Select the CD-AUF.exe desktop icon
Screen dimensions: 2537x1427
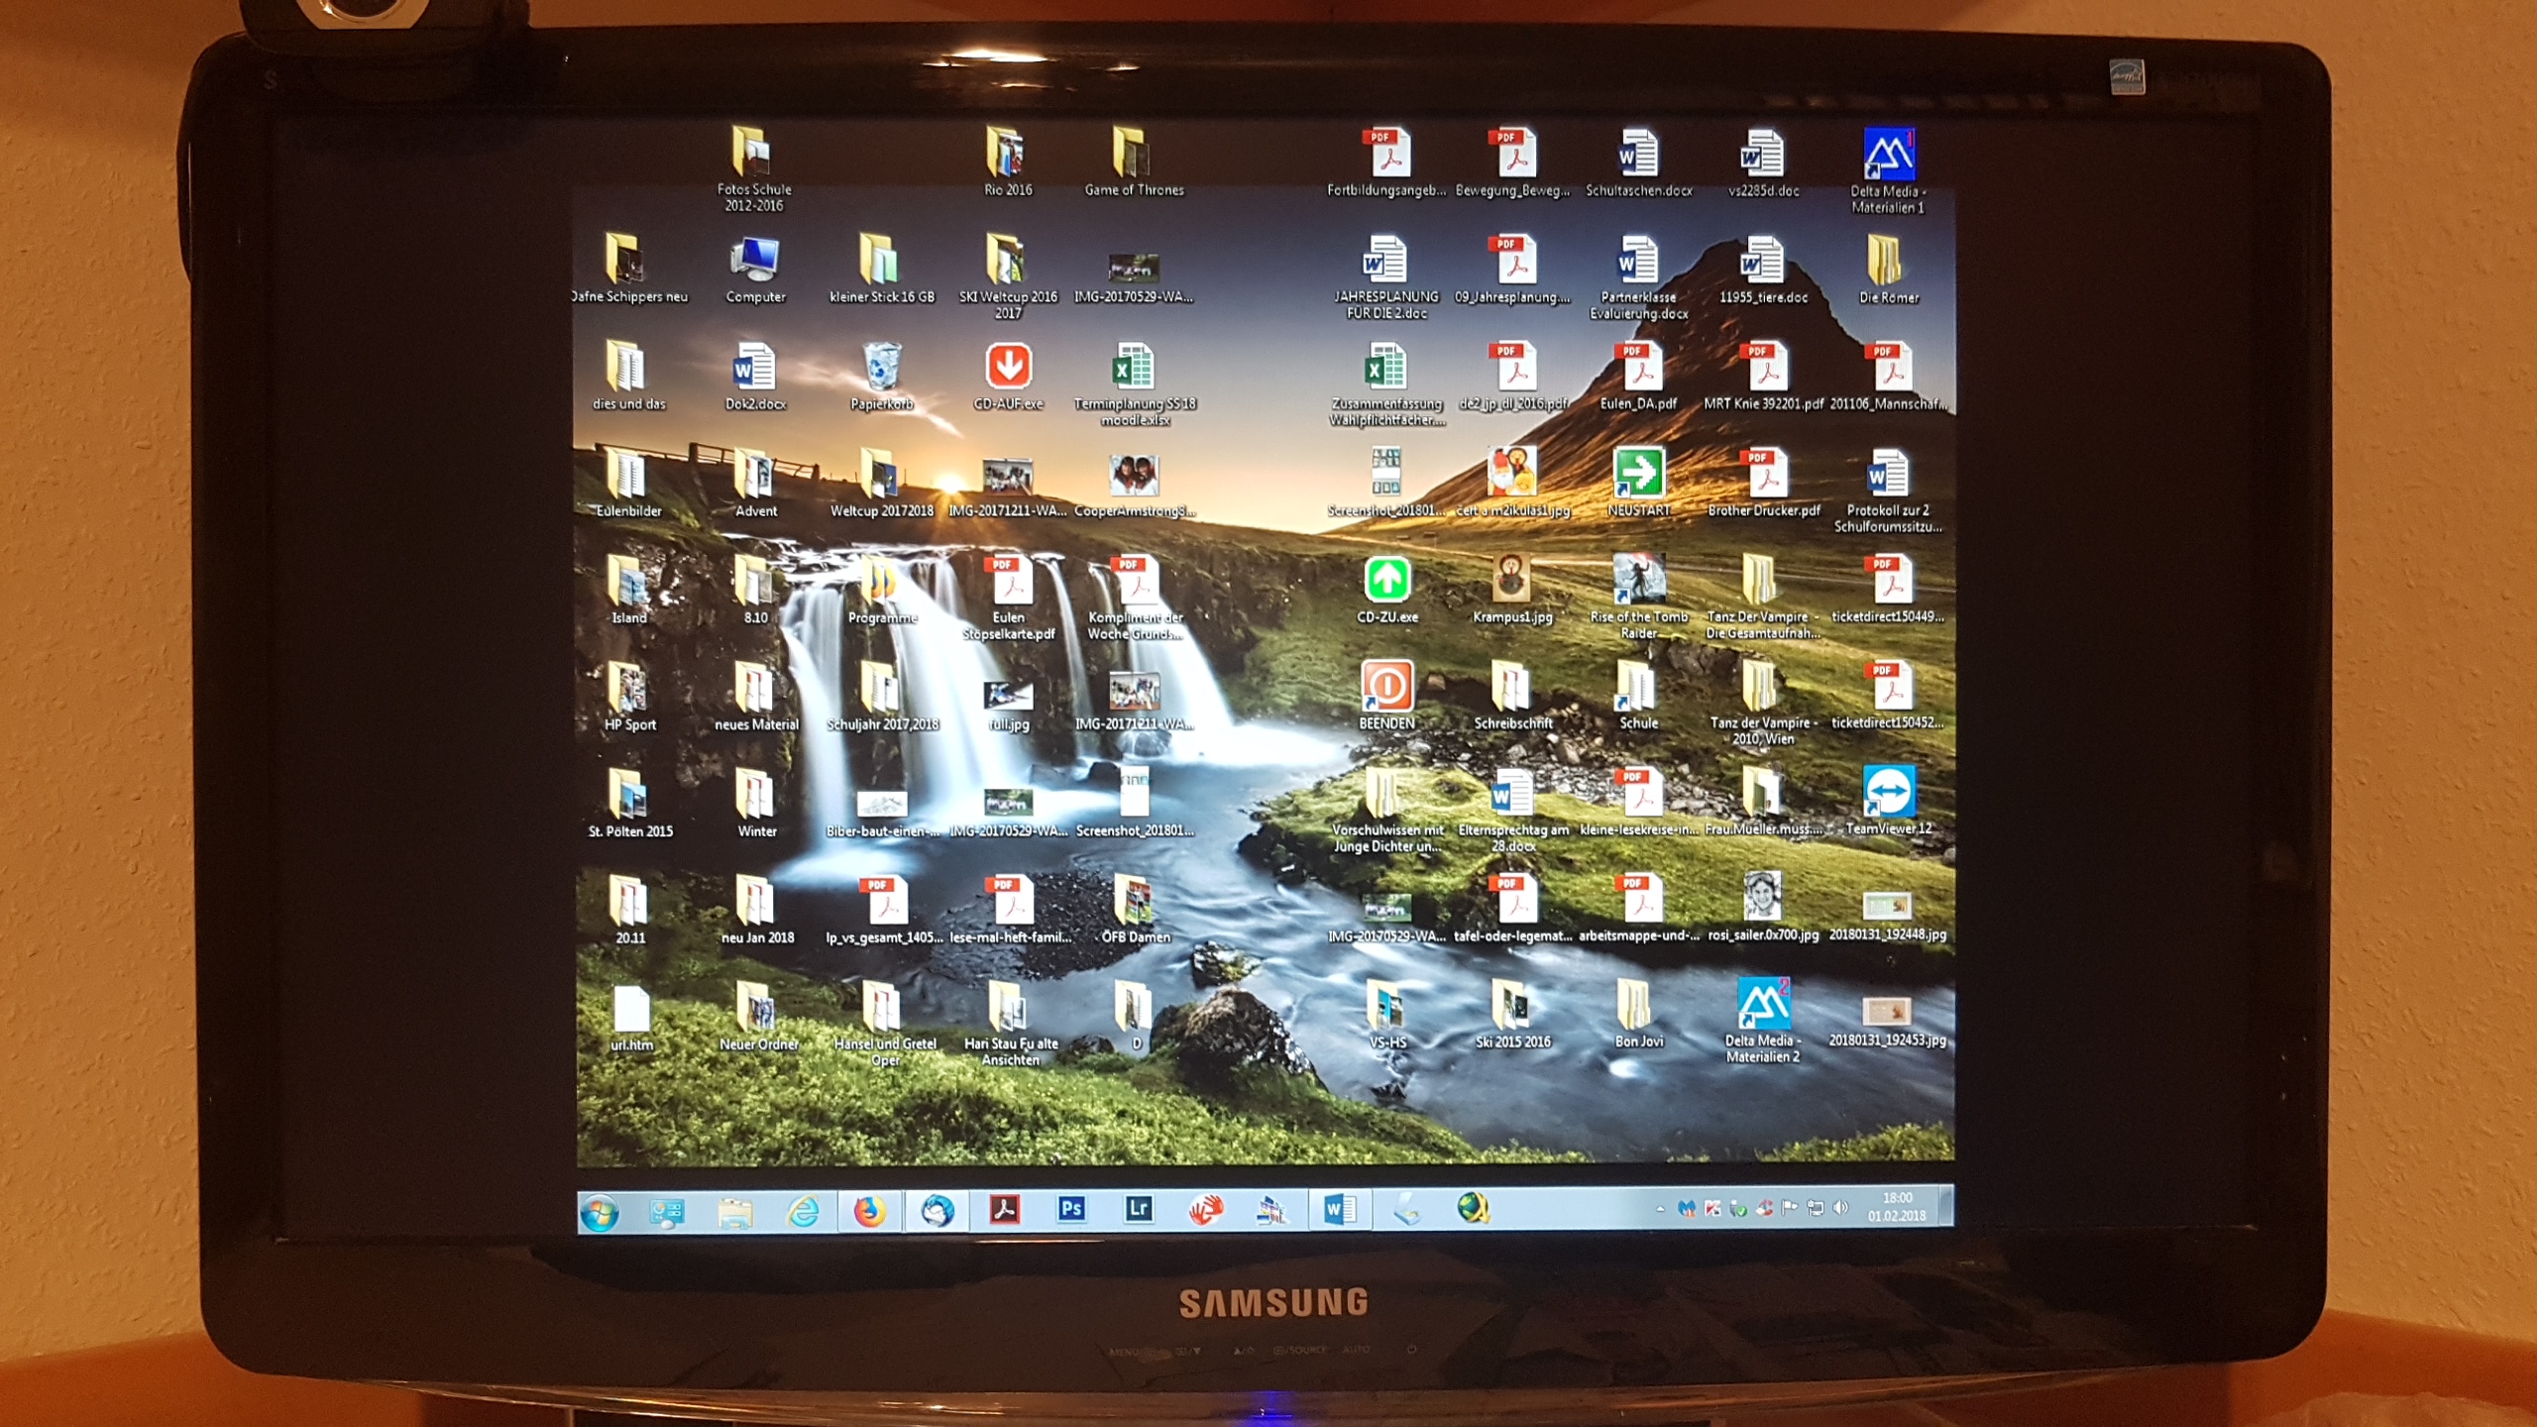point(1008,368)
